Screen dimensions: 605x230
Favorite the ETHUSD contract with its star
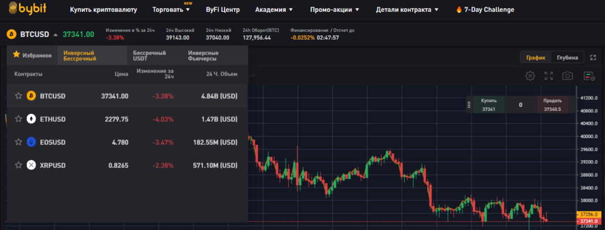pos(18,119)
